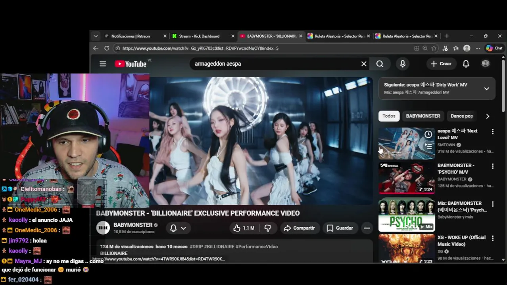507x285 pixels.
Task: Select the BABYMONSTER filter chip
Action: pos(423,116)
